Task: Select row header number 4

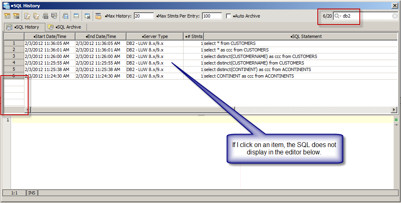Action: point(14,63)
